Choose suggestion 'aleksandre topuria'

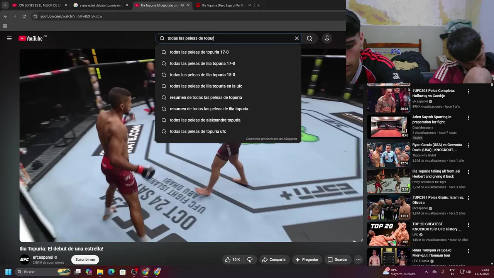(x=228, y=120)
